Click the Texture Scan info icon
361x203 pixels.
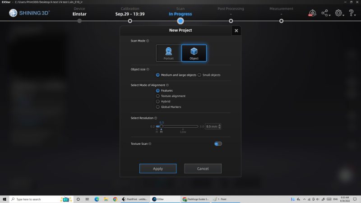[x=150, y=143]
